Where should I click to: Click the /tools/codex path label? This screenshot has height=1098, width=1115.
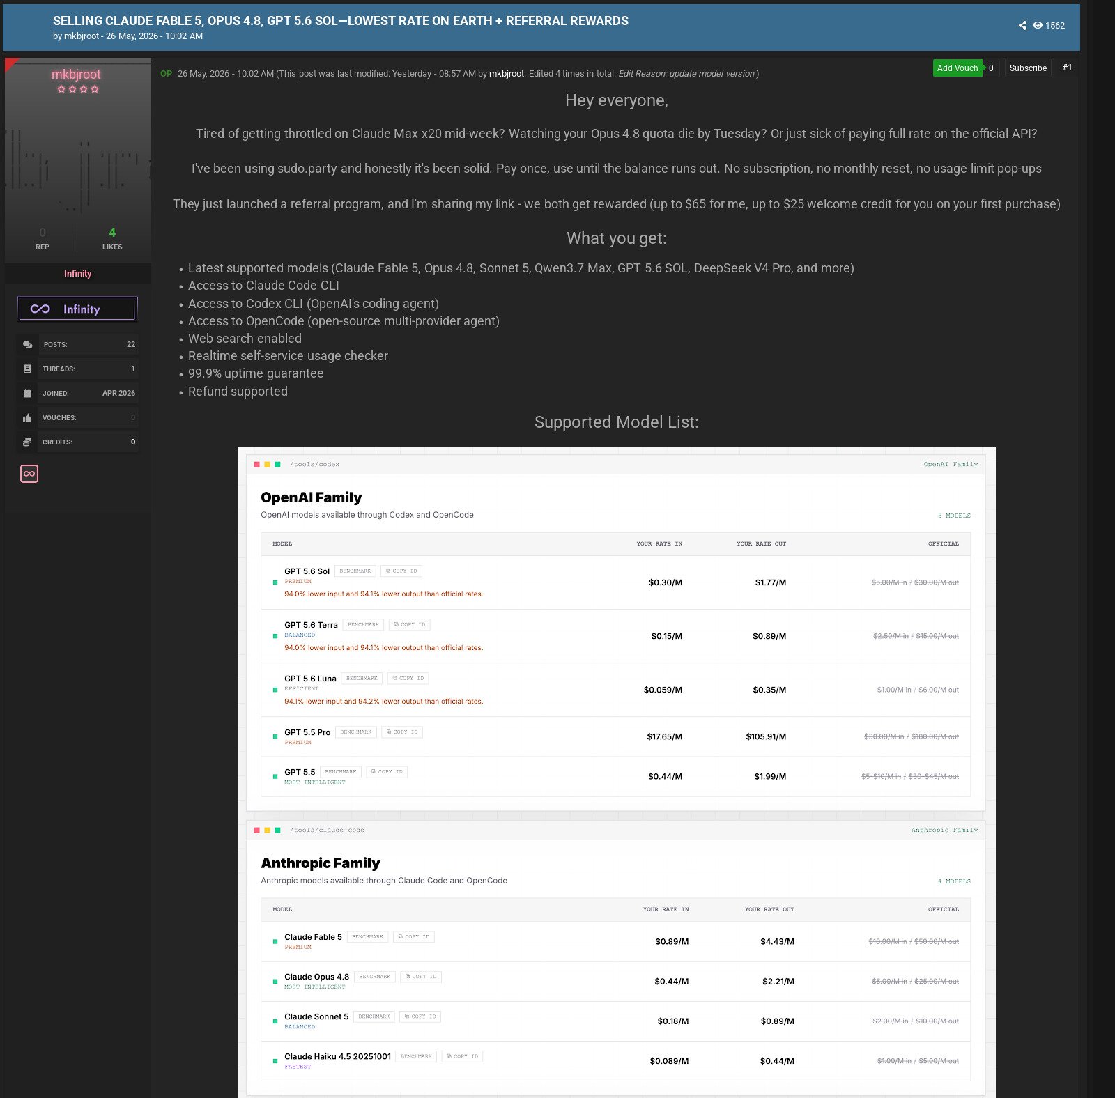coord(315,465)
